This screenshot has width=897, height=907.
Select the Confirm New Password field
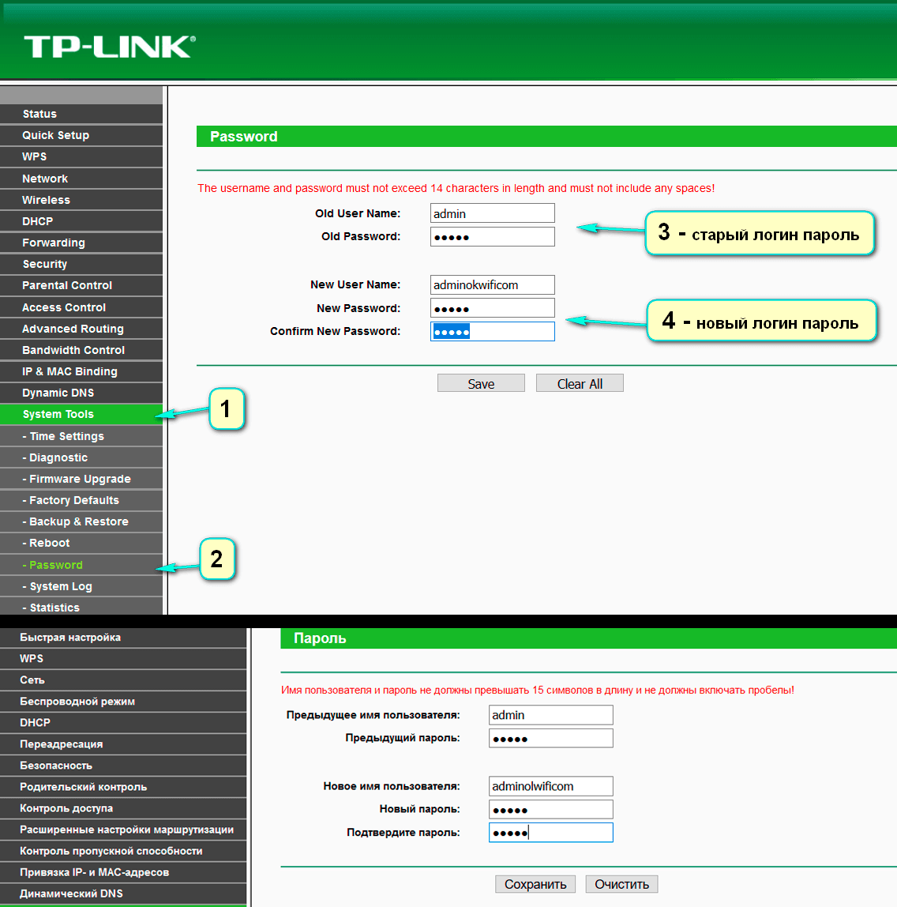[492, 332]
